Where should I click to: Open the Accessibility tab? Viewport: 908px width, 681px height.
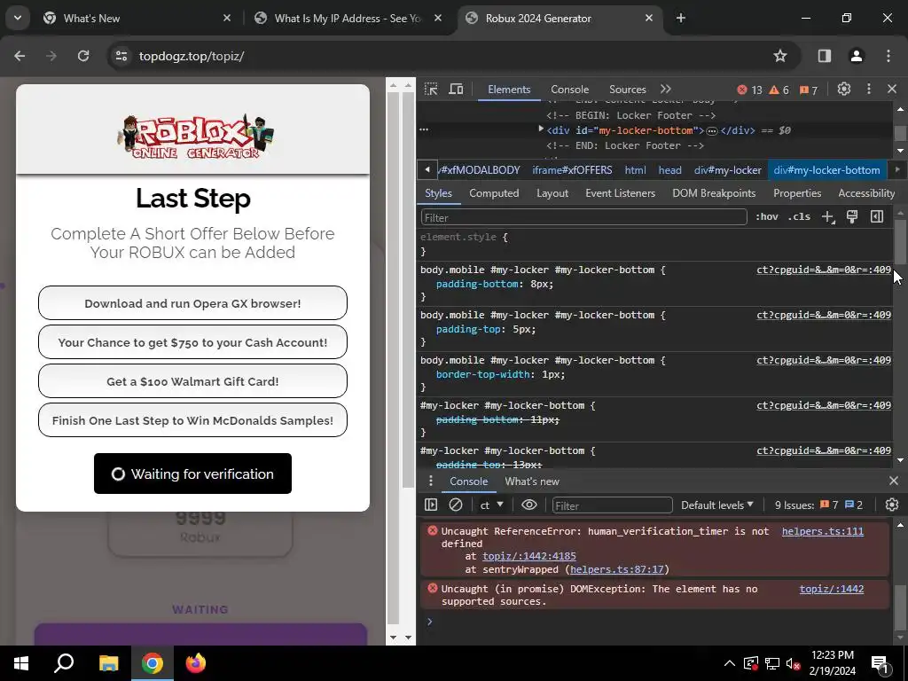coord(866,192)
